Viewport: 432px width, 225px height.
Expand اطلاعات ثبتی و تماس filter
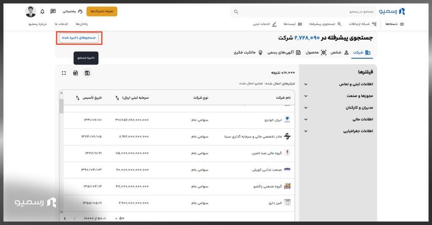point(338,84)
